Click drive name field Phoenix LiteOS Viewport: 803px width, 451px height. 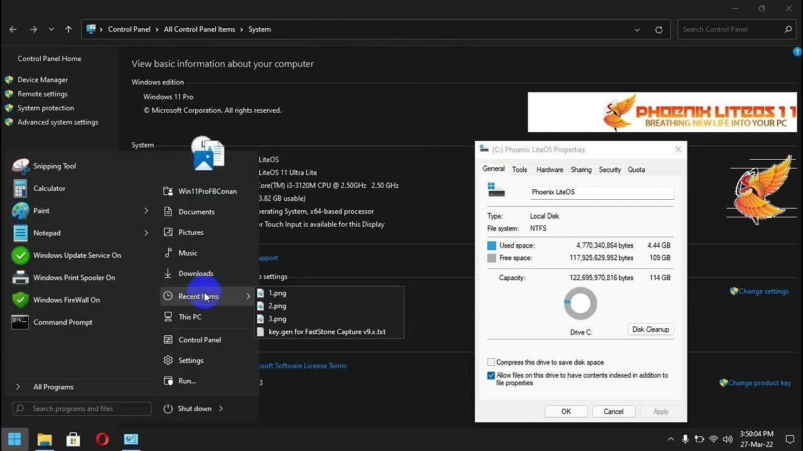pyautogui.click(x=602, y=192)
